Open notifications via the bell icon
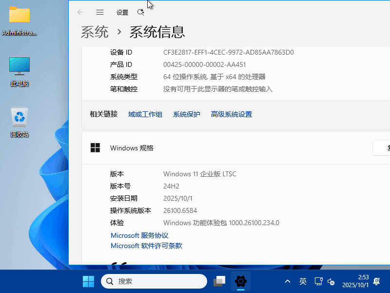390x293 pixels. (x=376, y=281)
